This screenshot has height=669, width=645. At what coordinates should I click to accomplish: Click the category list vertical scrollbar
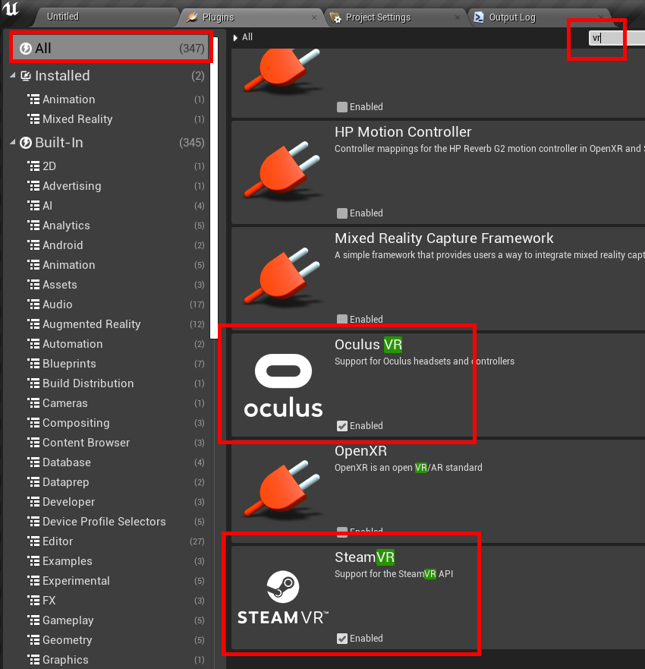[216, 188]
